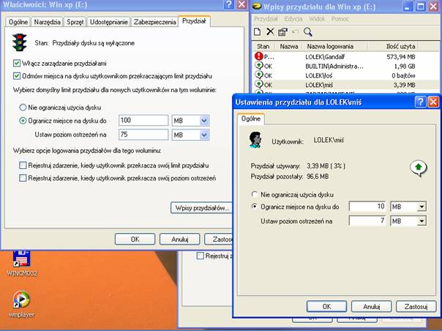Select BUILTIN\Administra... entry text
The height and width of the screenshot is (331, 442).
coord(334,66)
